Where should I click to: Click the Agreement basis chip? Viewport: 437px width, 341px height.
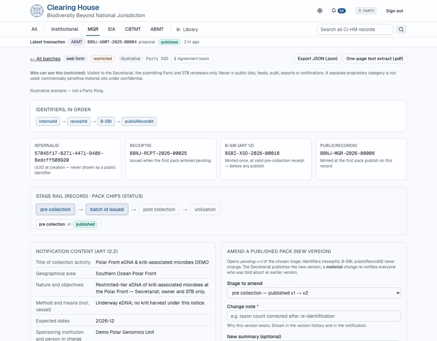(x=192, y=59)
